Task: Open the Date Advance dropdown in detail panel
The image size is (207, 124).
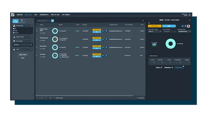Action: 169,31
